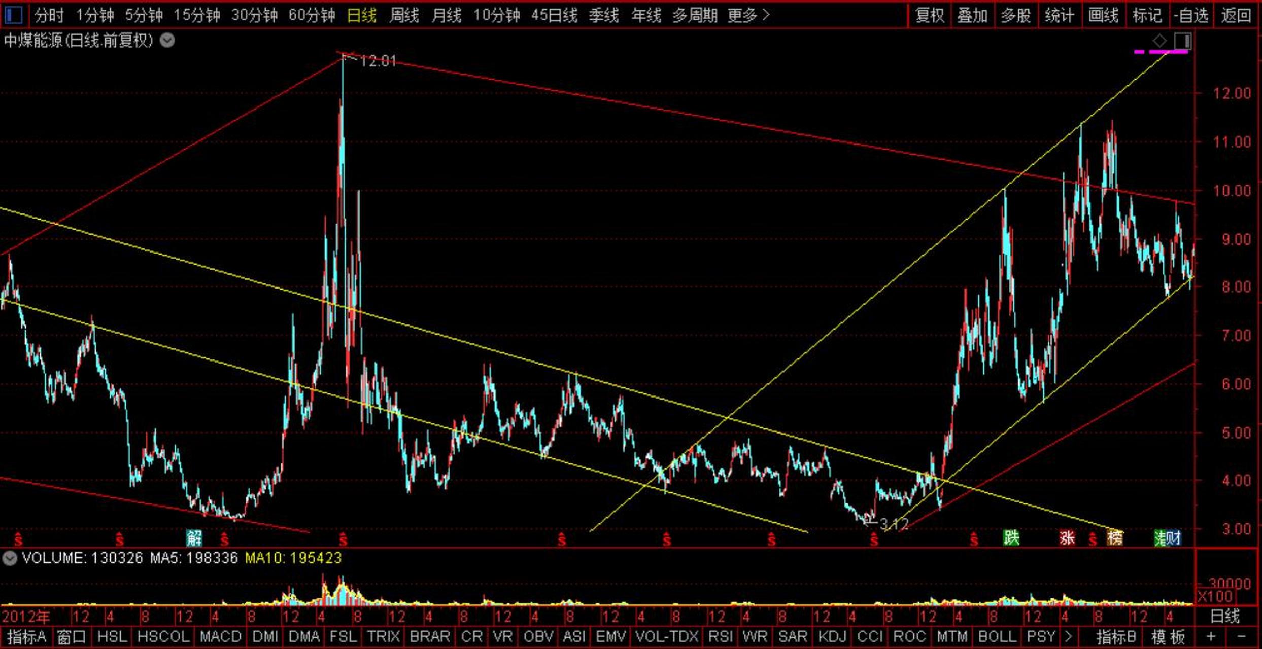Click the orange 榜 marker icon
Viewport: 1262px width, 649px height.
pos(1115,537)
